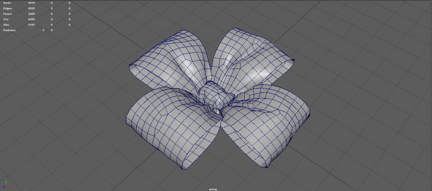This screenshot has width=432, height=191.
Task: Click the XYZ world axis indicator
Action: (6, 184)
